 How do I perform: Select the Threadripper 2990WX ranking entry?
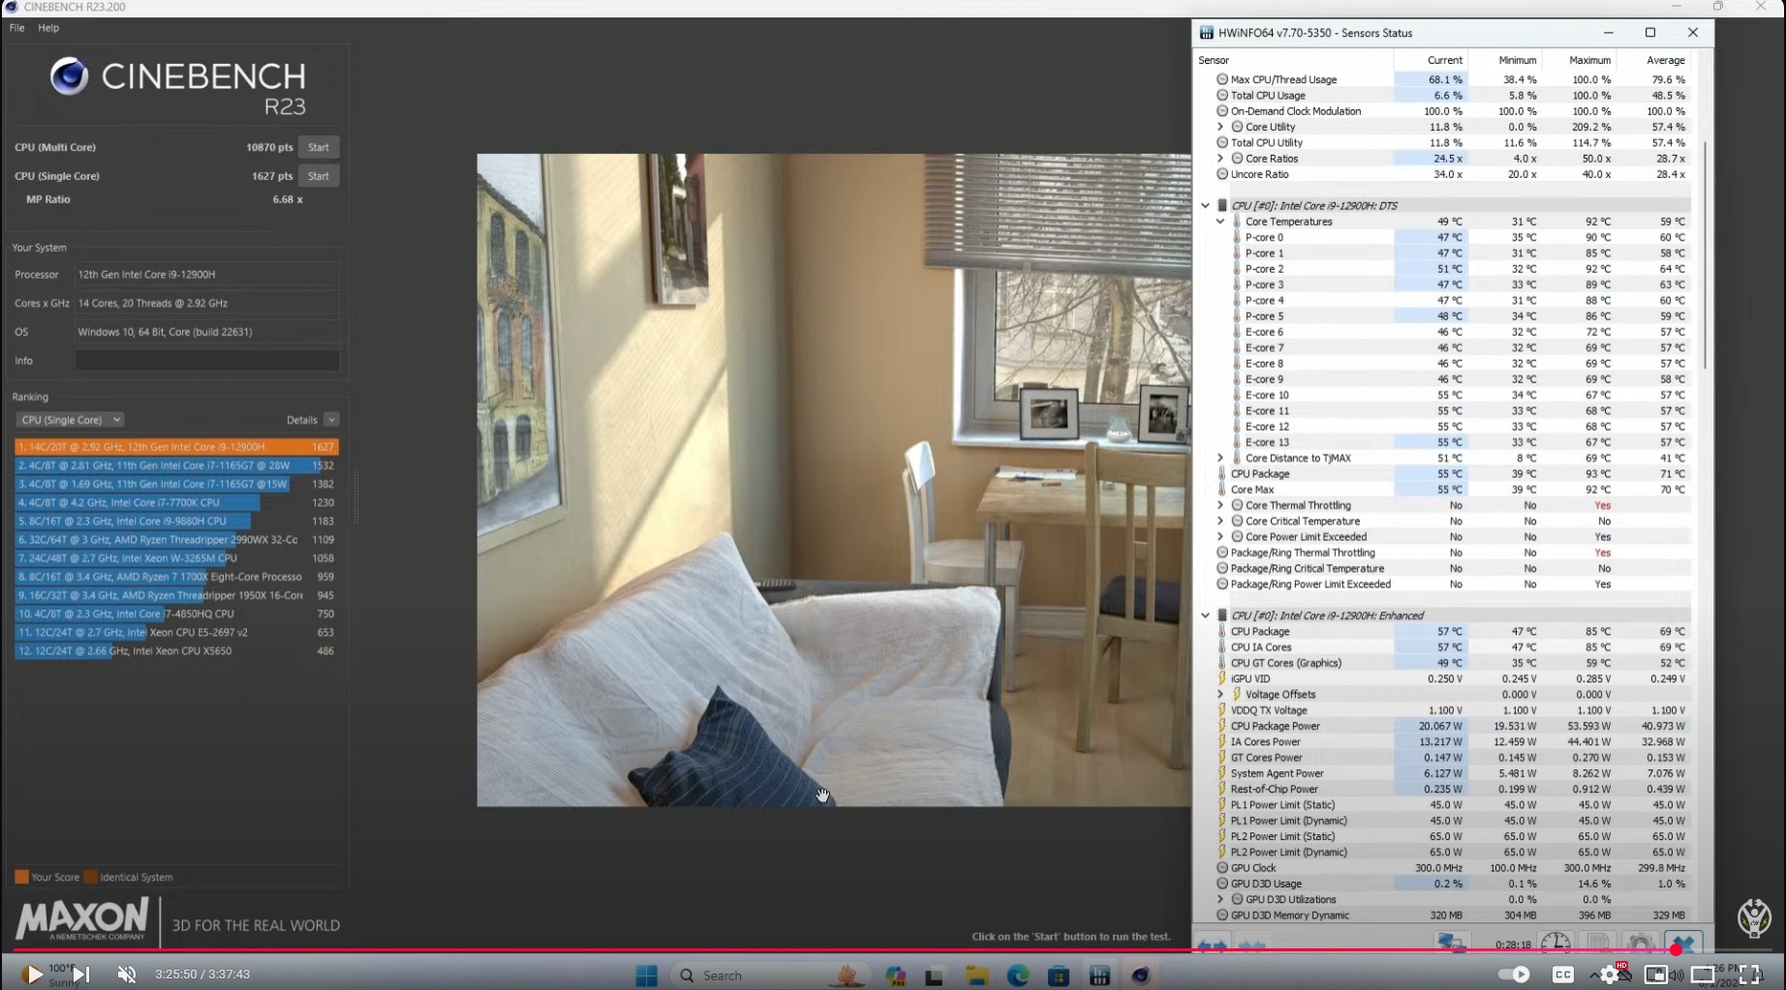point(176,540)
